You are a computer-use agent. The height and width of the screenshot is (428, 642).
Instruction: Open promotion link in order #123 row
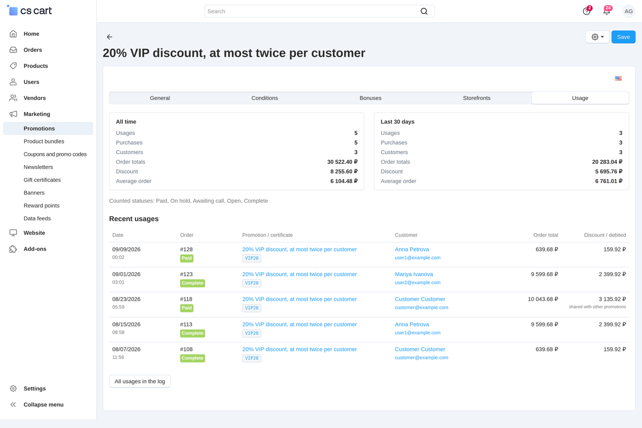click(300, 274)
